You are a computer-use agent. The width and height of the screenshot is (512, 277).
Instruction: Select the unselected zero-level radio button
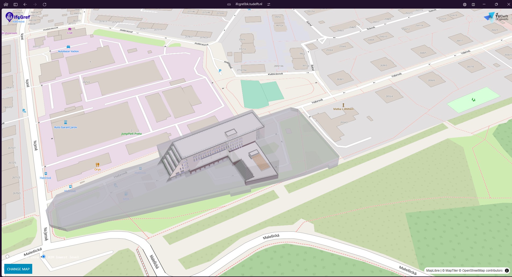coord(8,257)
